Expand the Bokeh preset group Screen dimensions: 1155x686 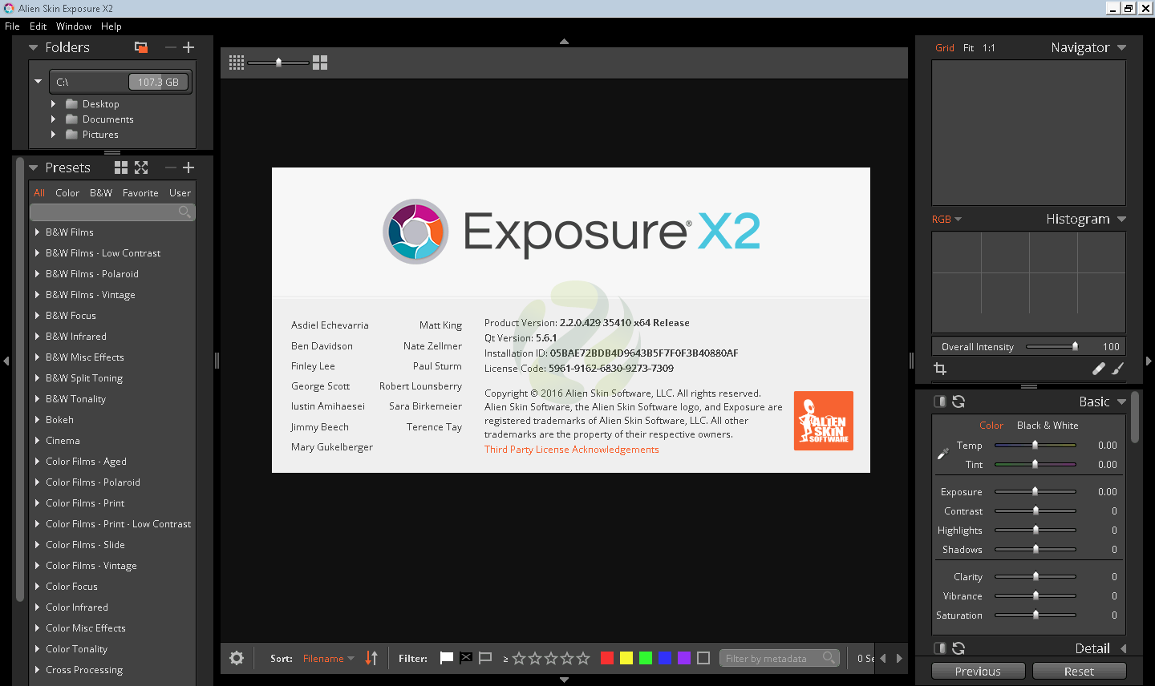(x=37, y=420)
